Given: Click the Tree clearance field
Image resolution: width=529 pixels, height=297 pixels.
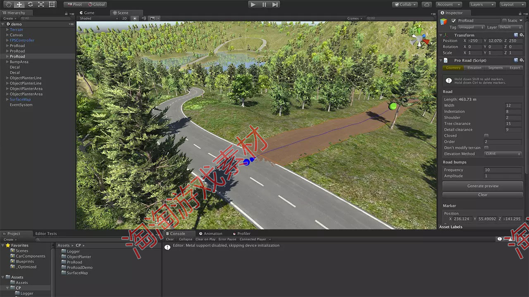Looking at the screenshot, I should pos(513,124).
